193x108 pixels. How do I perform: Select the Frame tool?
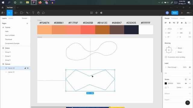pyautogui.click(x=15, y=13)
